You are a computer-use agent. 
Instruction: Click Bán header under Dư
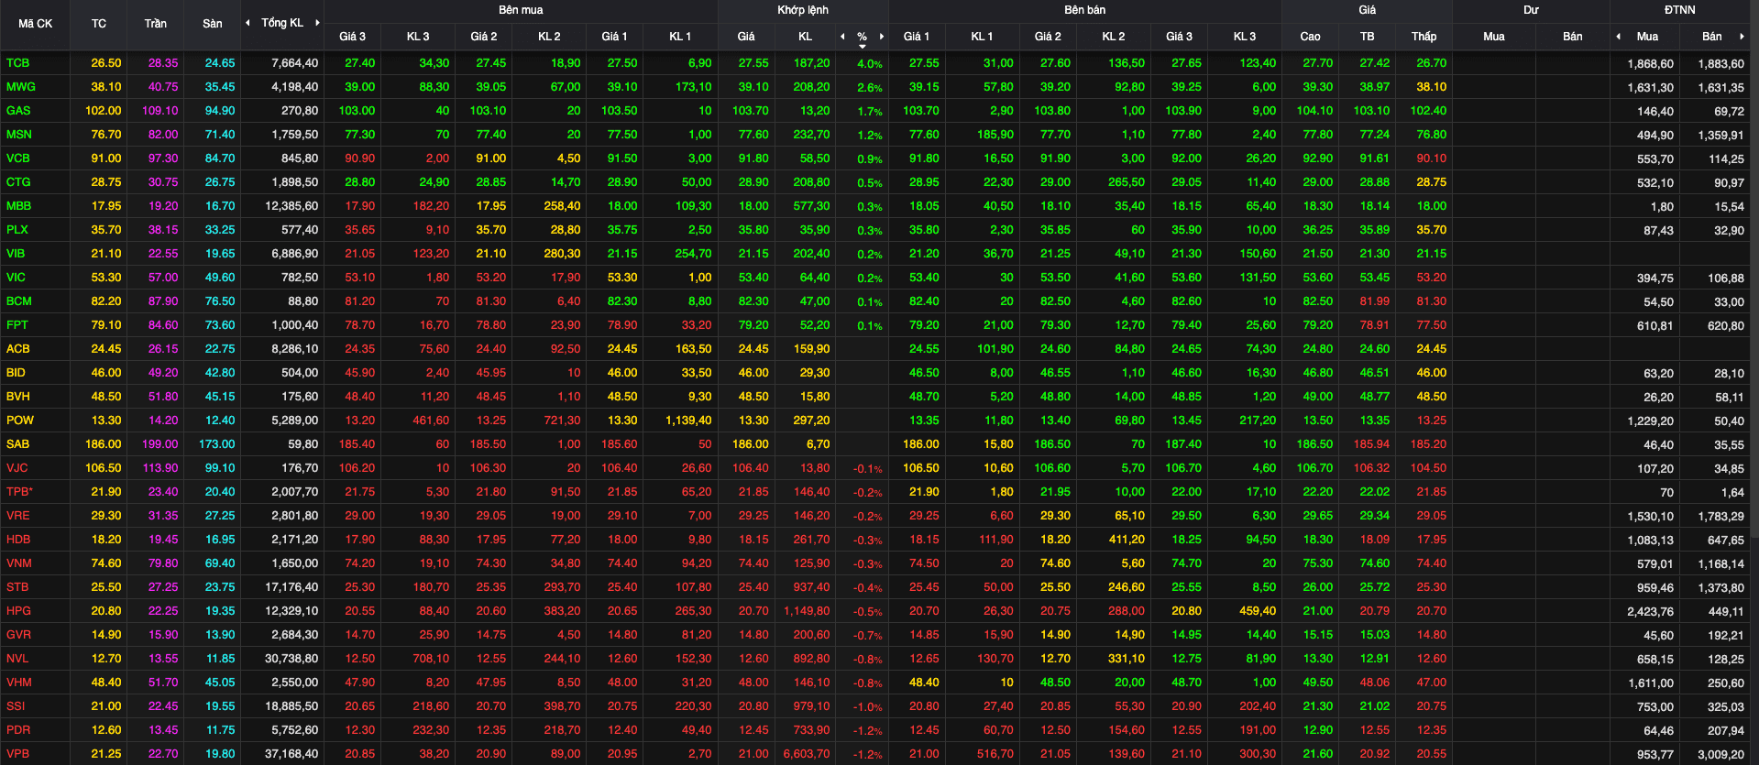click(1573, 37)
